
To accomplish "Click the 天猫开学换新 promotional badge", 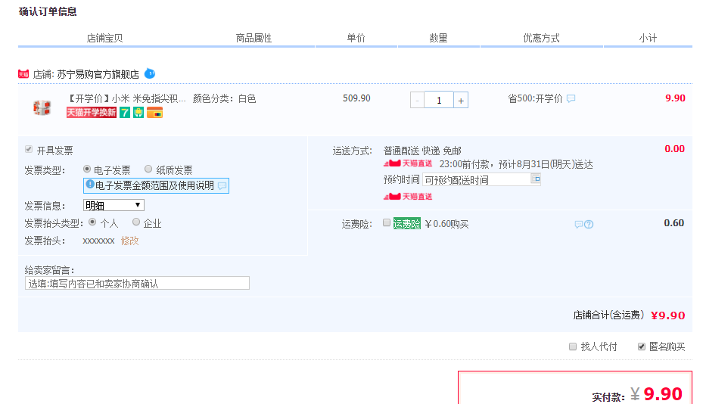I will pos(92,112).
